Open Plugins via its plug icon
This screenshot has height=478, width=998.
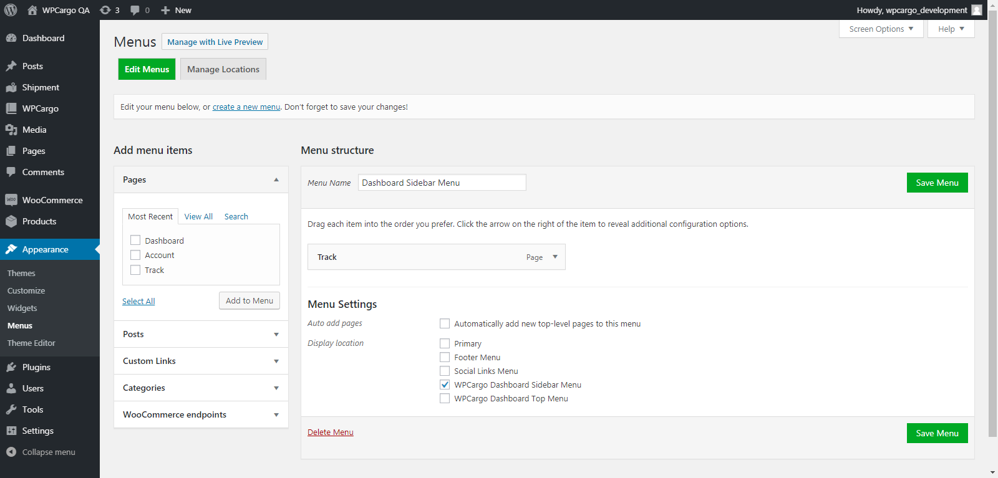click(11, 367)
